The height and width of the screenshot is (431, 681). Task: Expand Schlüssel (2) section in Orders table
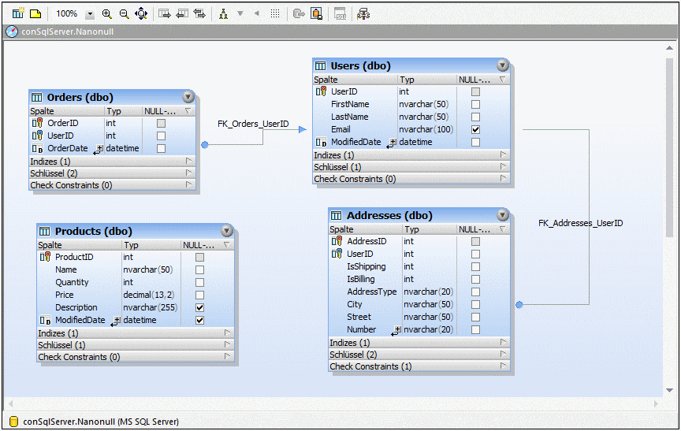click(x=188, y=173)
